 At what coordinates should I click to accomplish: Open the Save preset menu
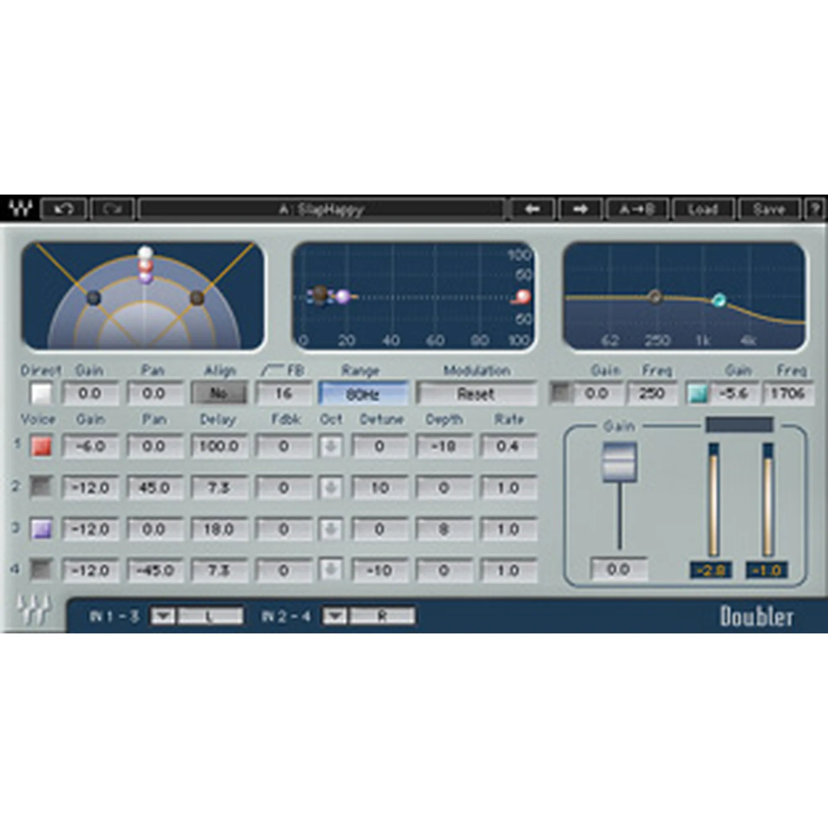click(x=768, y=209)
